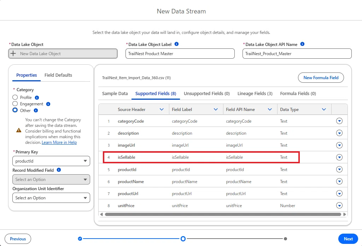Show info tooltip for Data Lake Object API Name
Screen dimensions: 362x246
(302, 44)
